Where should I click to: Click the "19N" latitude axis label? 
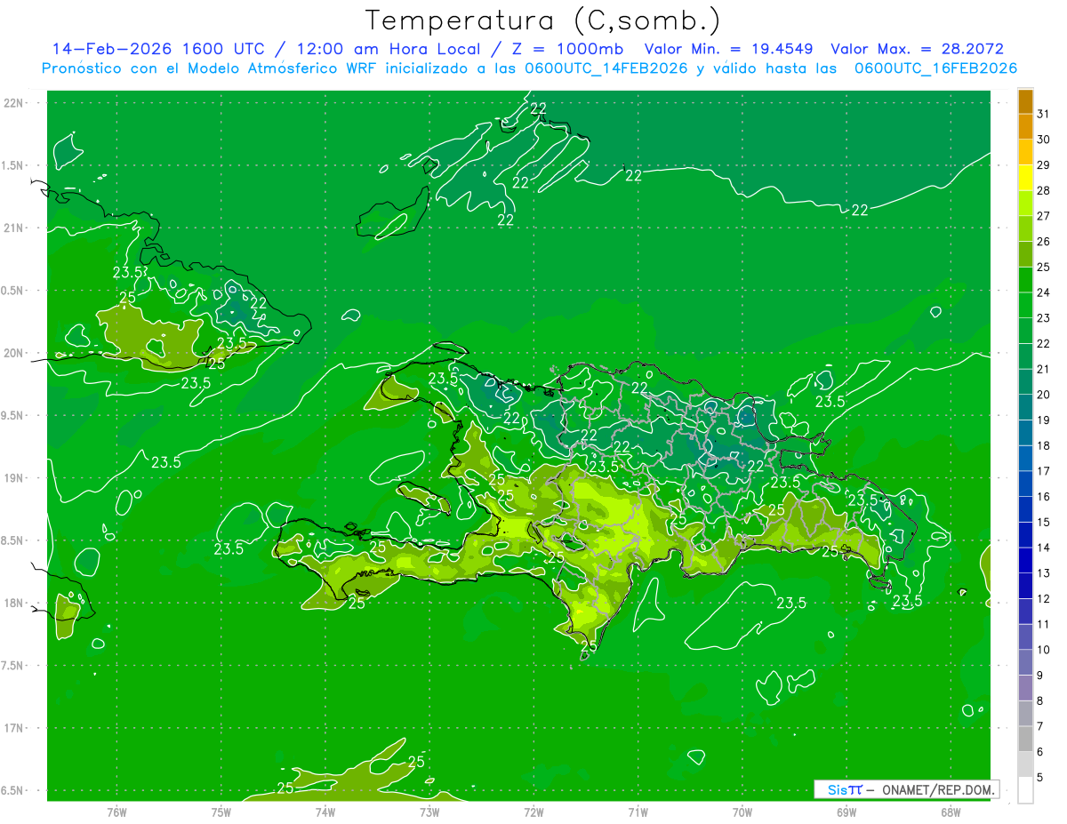tap(14, 478)
